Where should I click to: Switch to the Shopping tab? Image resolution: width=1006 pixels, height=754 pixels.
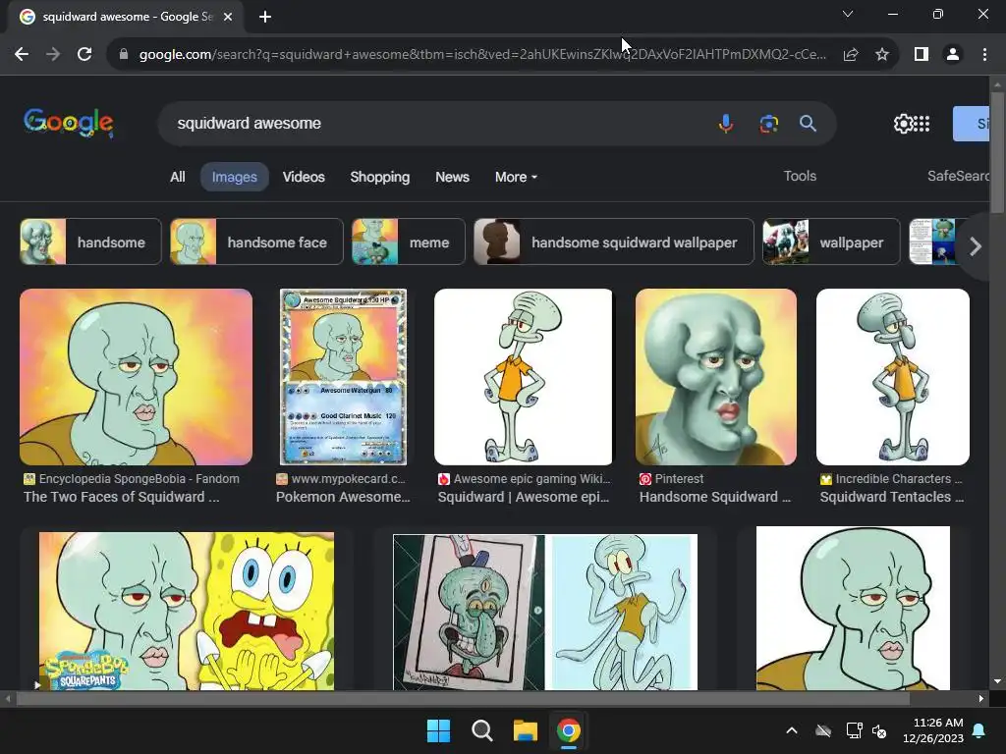380,177
